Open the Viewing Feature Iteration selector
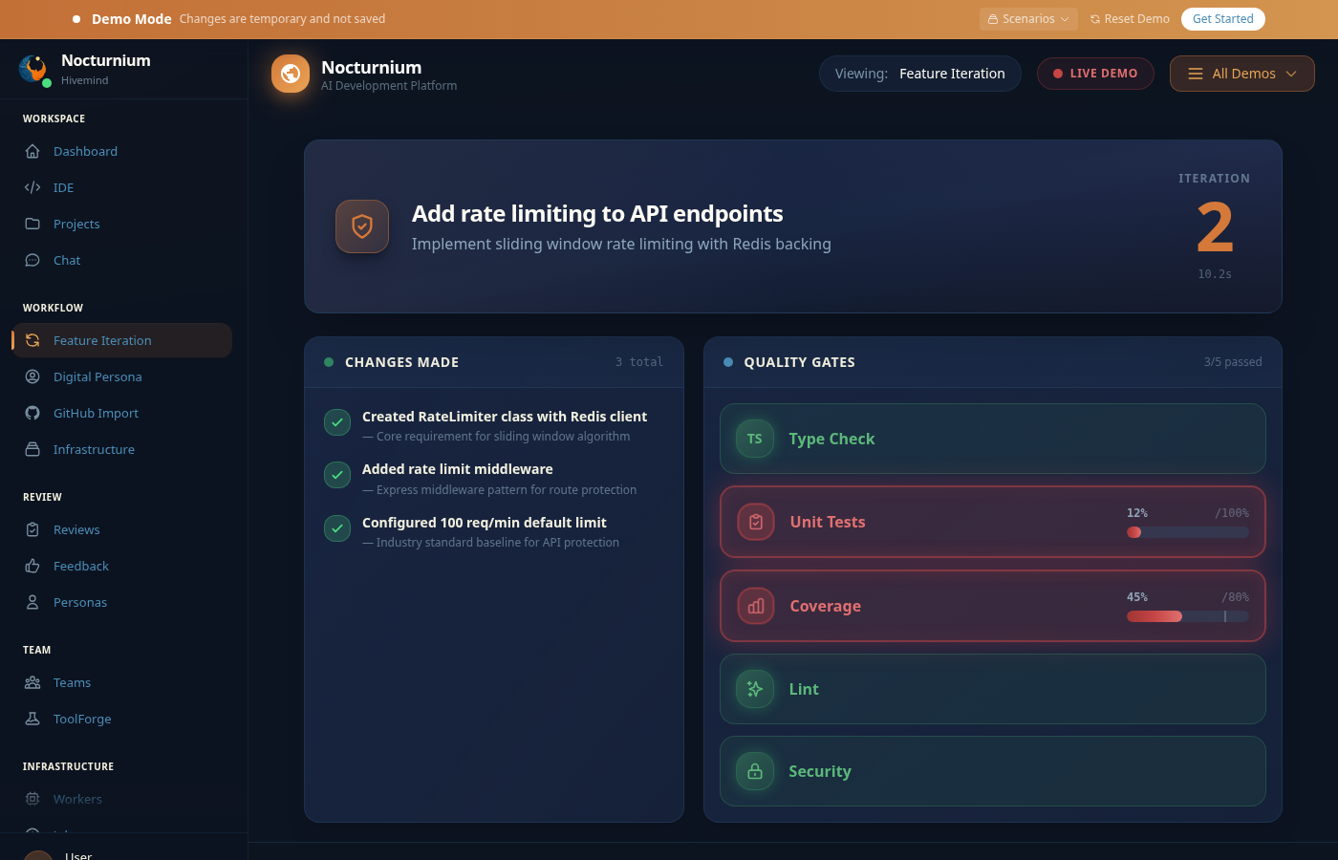The height and width of the screenshot is (860, 1338). coord(919,74)
